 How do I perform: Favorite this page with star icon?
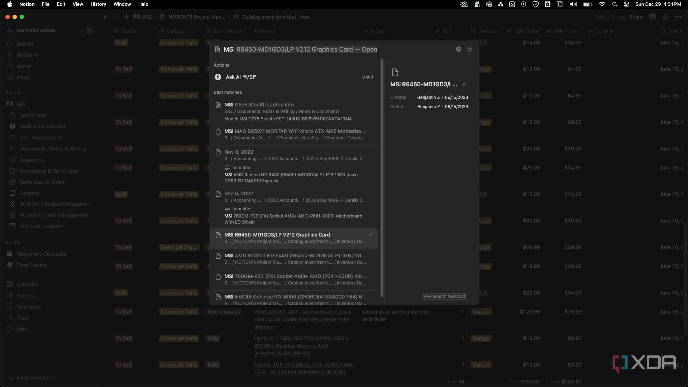pyautogui.click(x=665, y=17)
